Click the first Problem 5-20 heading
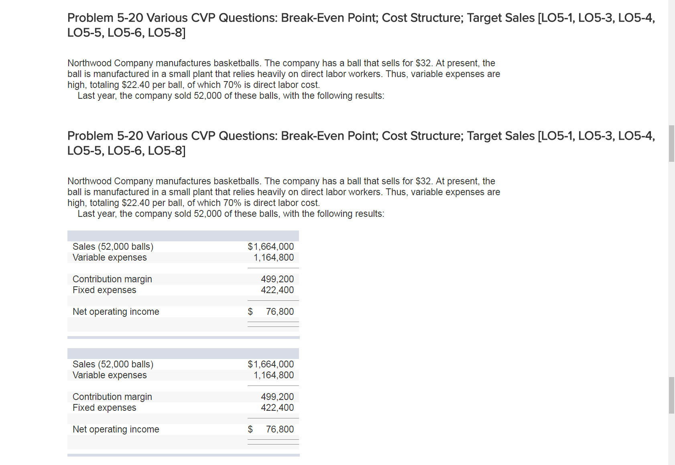Image resolution: width=675 pixels, height=465 pixels. click(x=361, y=25)
